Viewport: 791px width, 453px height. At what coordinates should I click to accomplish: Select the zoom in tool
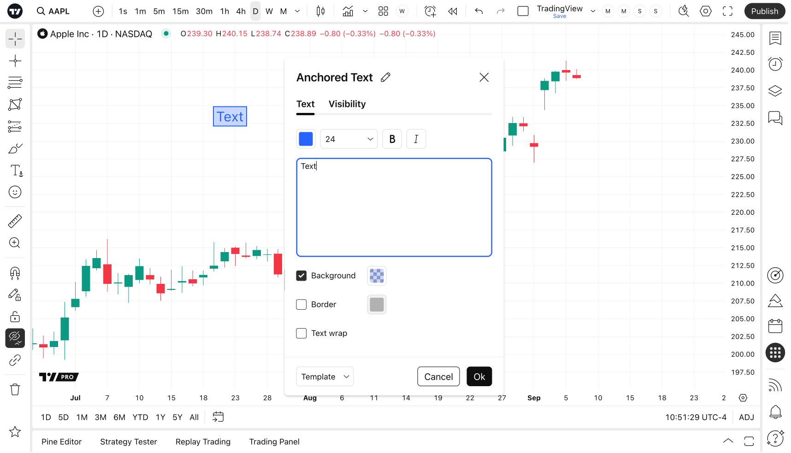tap(15, 243)
